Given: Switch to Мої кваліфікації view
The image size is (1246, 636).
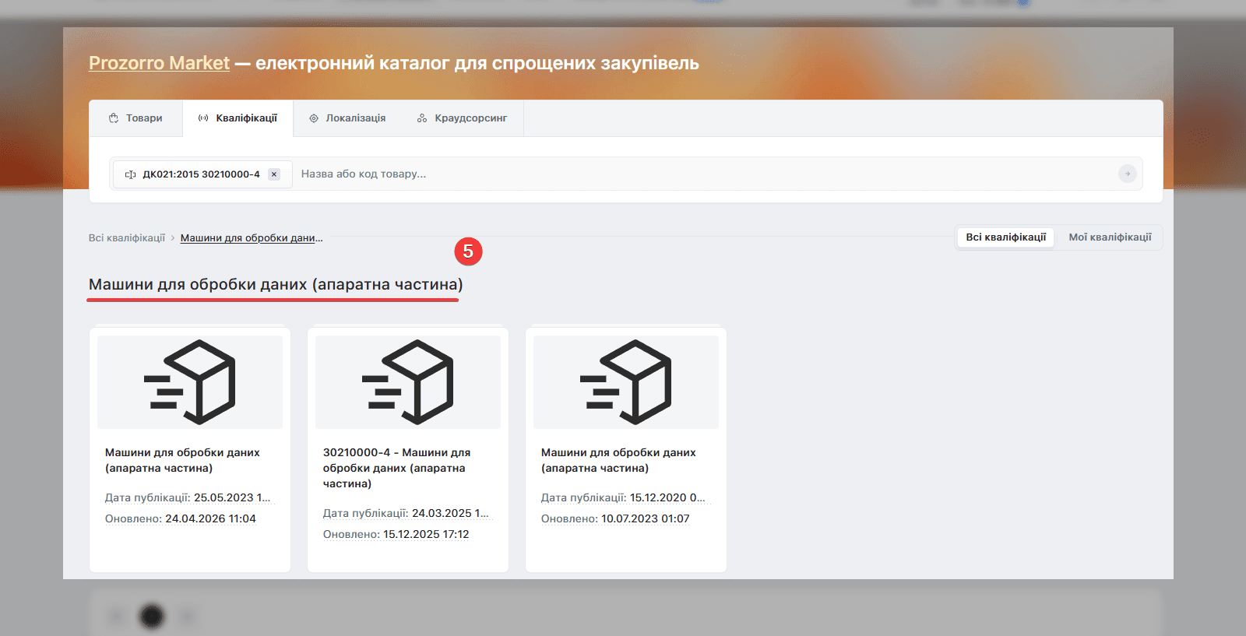Looking at the screenshot, I should (1110, 237).
